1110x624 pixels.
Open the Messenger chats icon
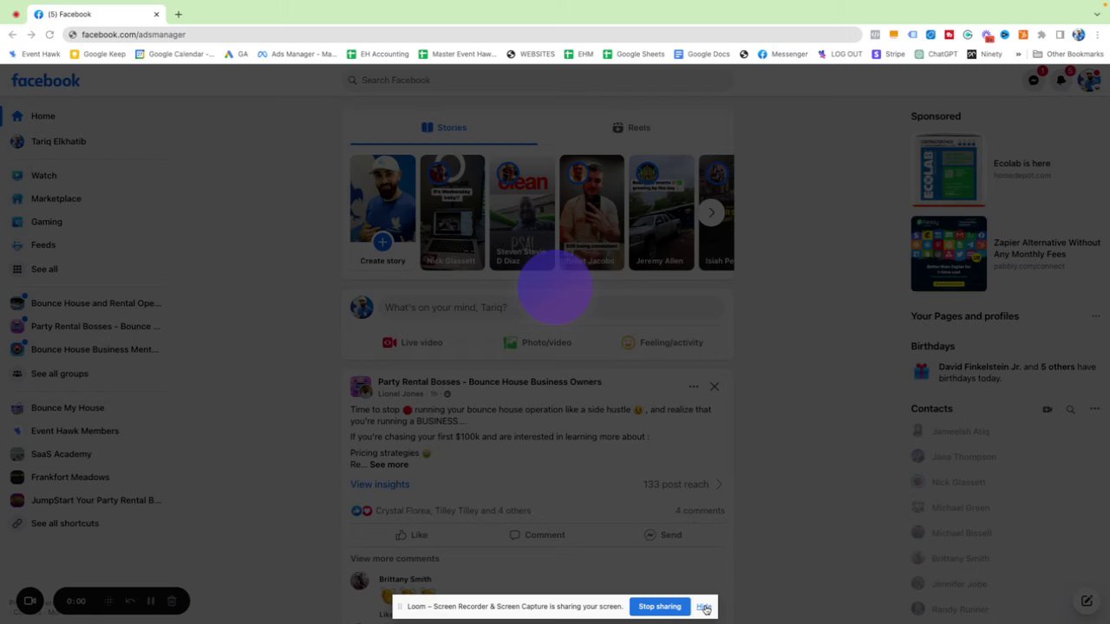click(x=1034, y=80)
